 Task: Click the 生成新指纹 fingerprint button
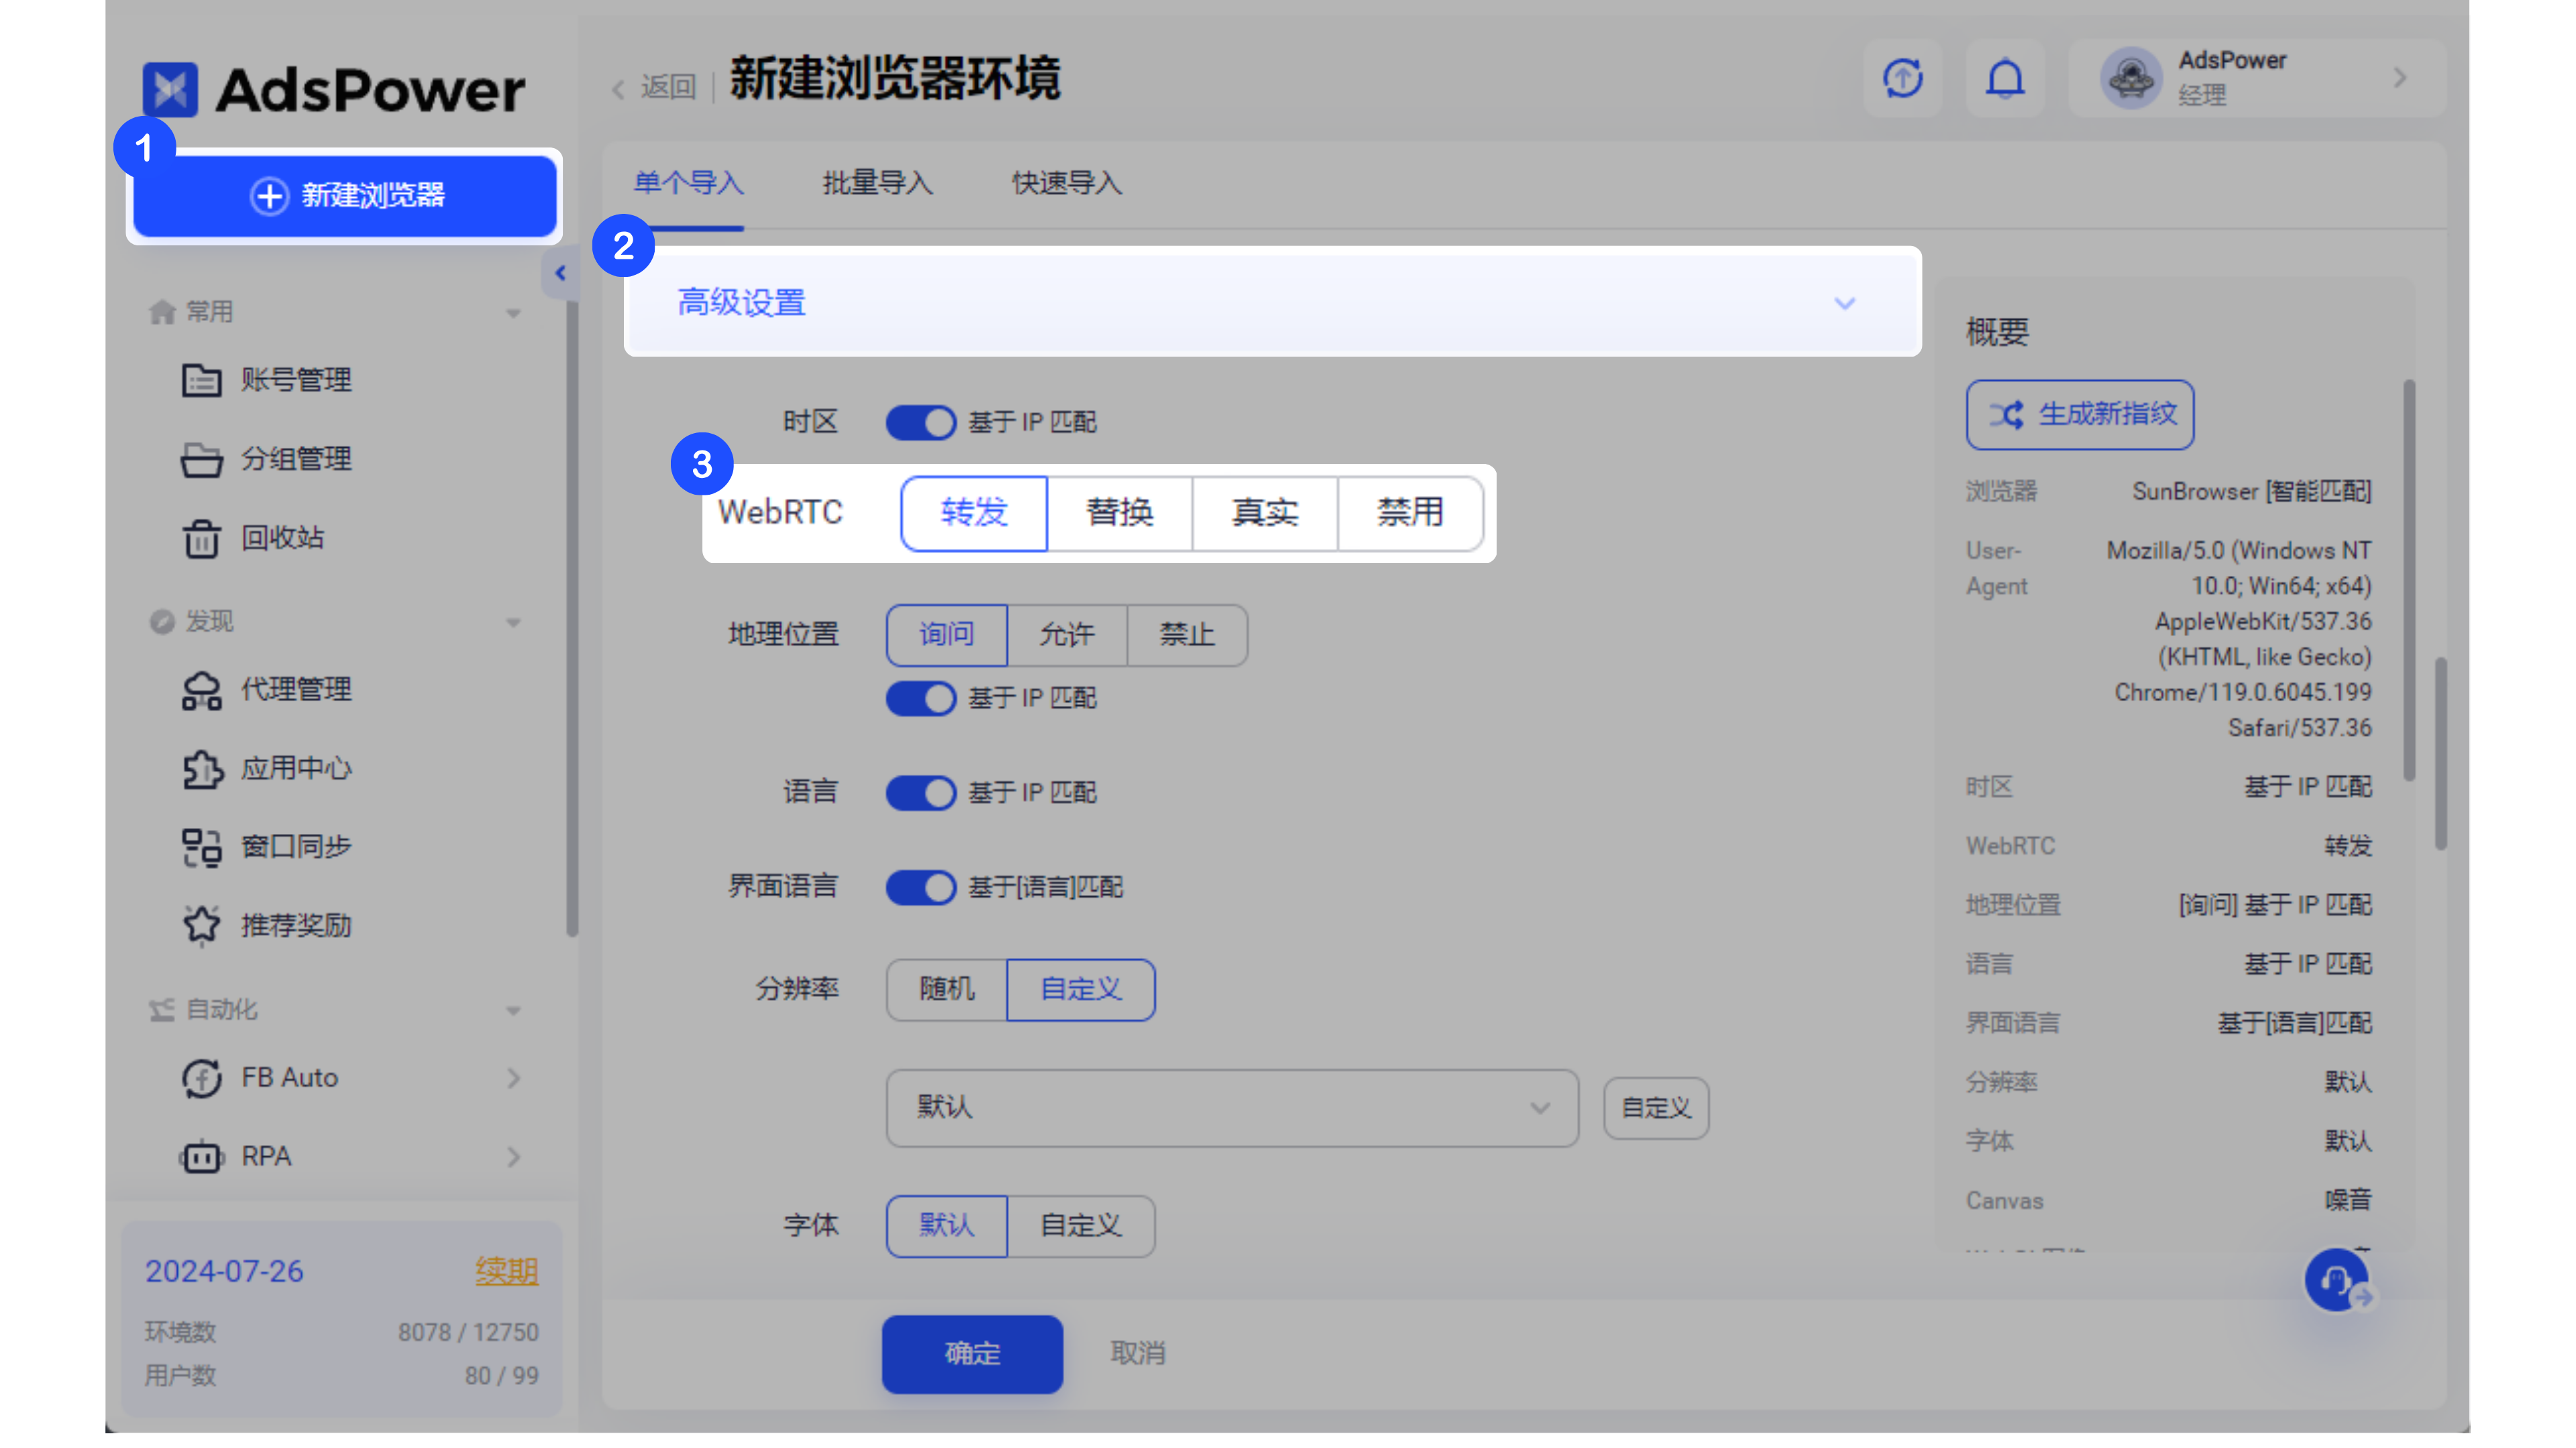tap(2079, 415)
